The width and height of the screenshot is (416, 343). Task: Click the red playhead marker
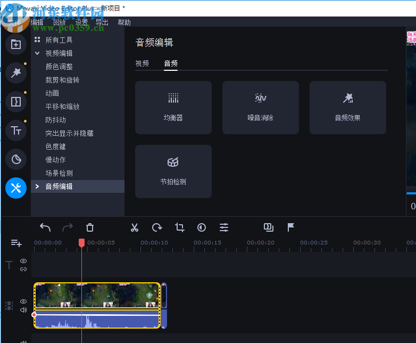pyautogui.click(x=82, y=243)
